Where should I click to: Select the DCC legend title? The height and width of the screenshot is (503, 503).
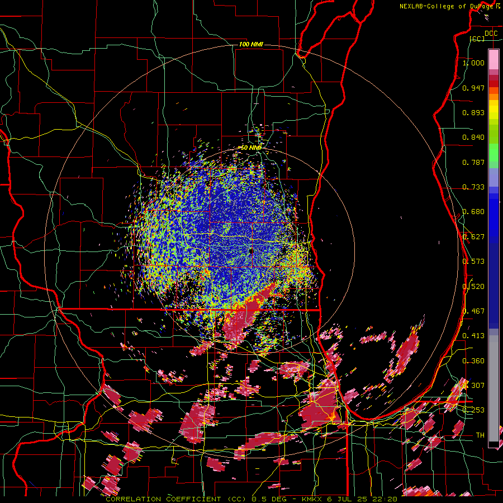pyautogui.click(x=491, y=34)
